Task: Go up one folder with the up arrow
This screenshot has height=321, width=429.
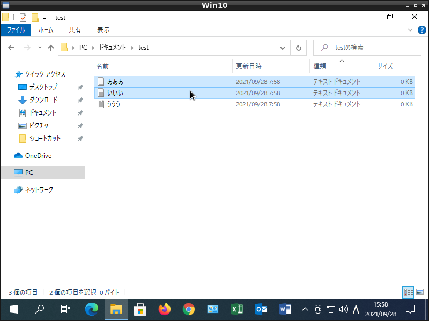Action: point(51,48)
